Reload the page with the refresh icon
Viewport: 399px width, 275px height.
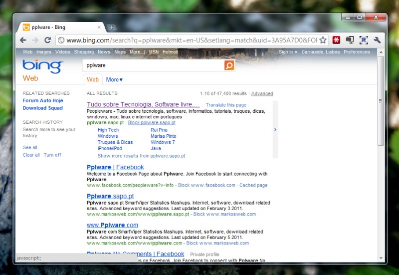tap(47, 40)
